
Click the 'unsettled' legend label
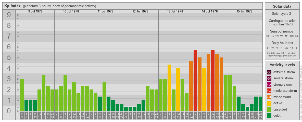[280, 109]
